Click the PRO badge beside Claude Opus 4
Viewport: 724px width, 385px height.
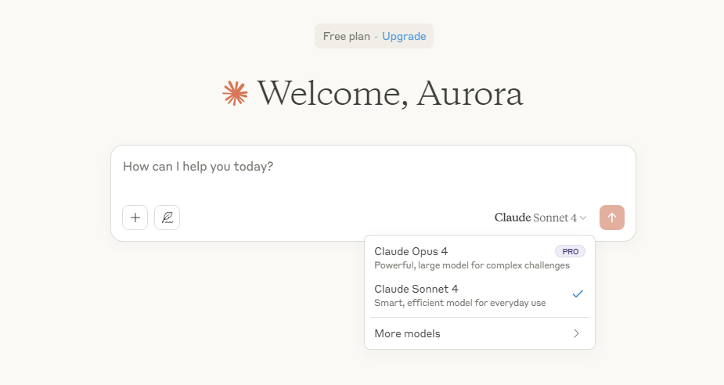tap(570, 252)
